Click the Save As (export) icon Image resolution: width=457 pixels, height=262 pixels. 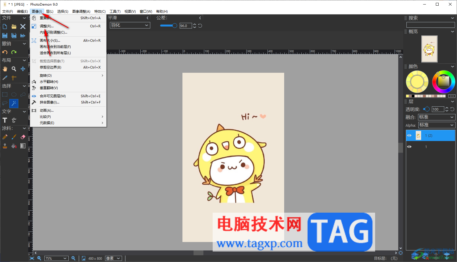pyautogui.click(x=23, y=36)
